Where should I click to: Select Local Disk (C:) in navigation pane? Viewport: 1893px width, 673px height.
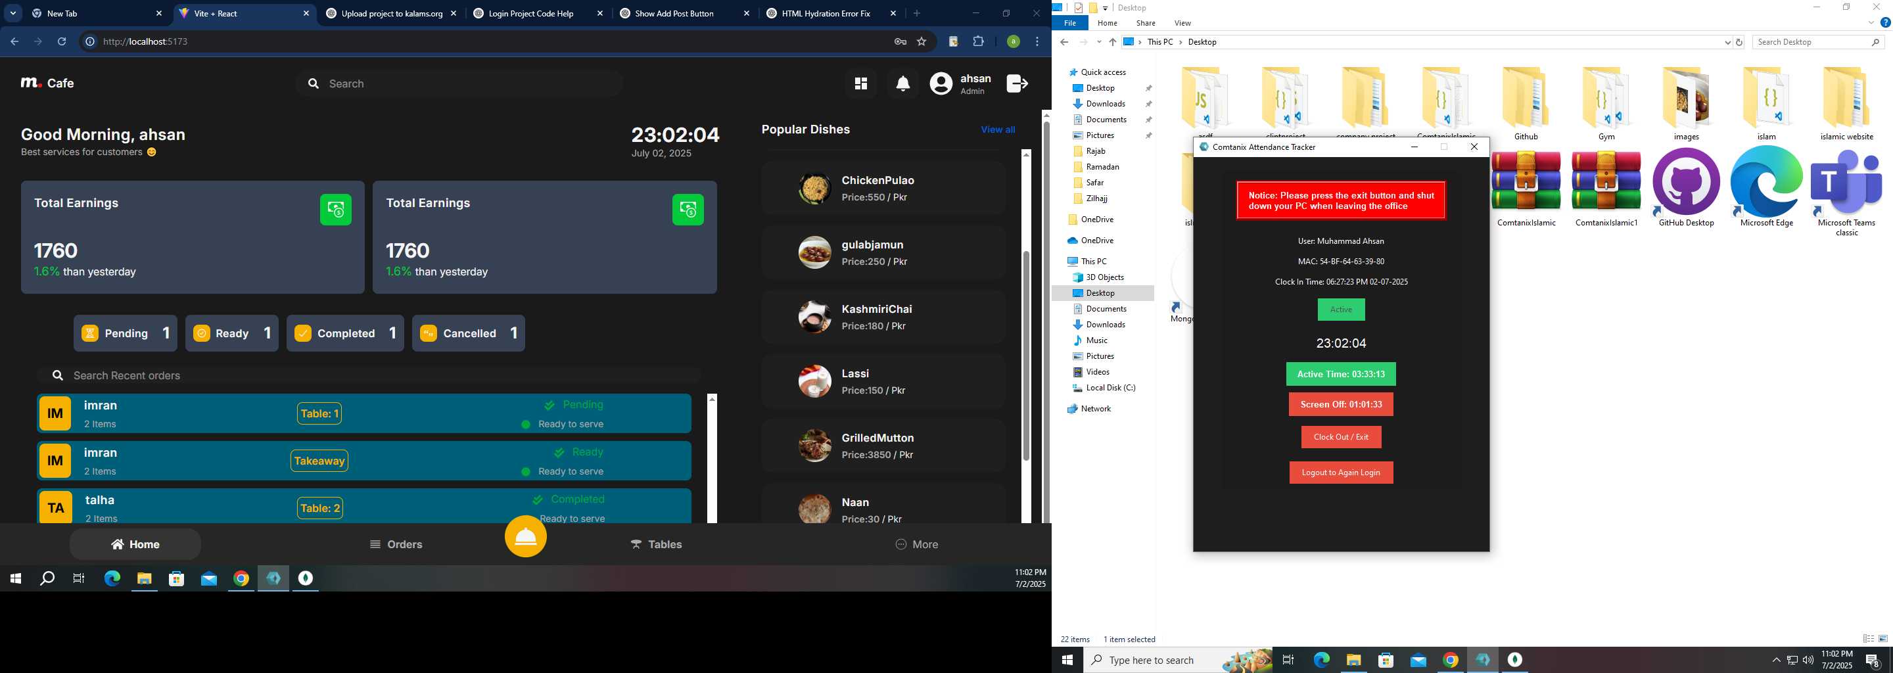pos(1110,388)
